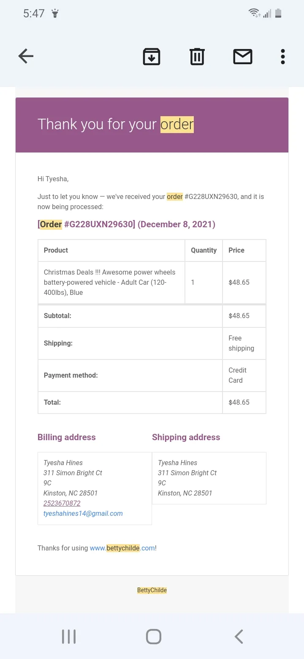The height and width of the screenshot is (659, 304).
Task: Mark the email unread with the envelope icon
Action: (x=243, y=57)
